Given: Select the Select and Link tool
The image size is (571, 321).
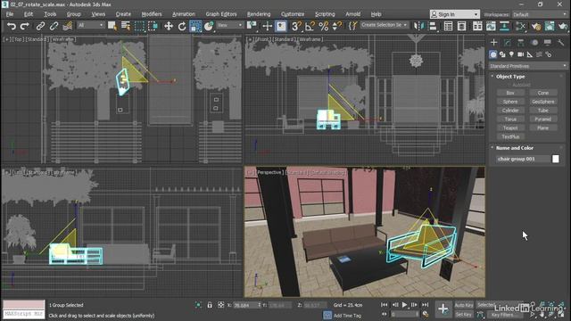Looking at the screenshot, I should coord(40,26).
